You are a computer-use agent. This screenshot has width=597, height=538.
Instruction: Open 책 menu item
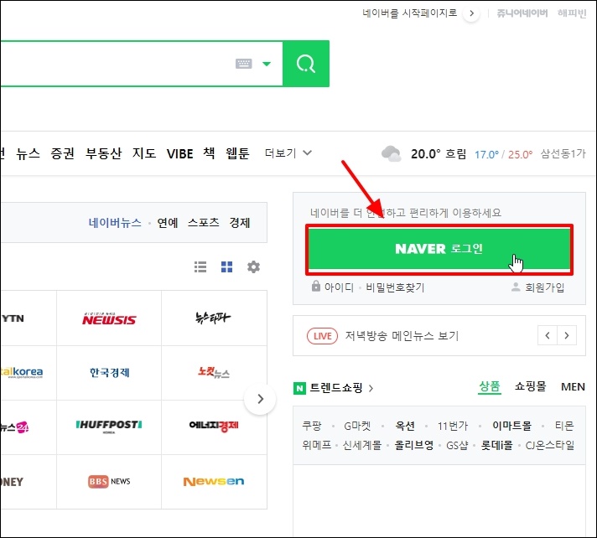209,153
